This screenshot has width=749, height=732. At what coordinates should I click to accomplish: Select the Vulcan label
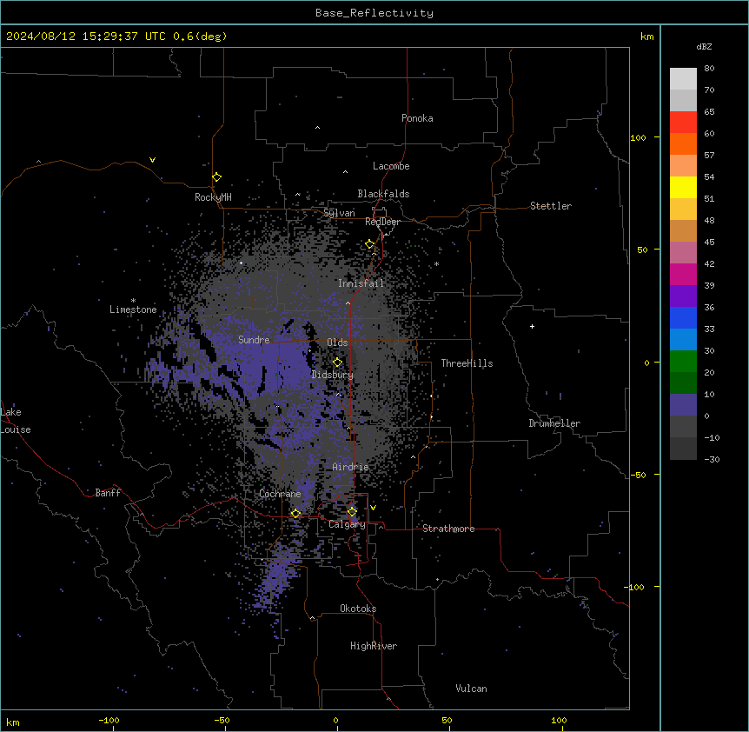(x=472, y=689)
